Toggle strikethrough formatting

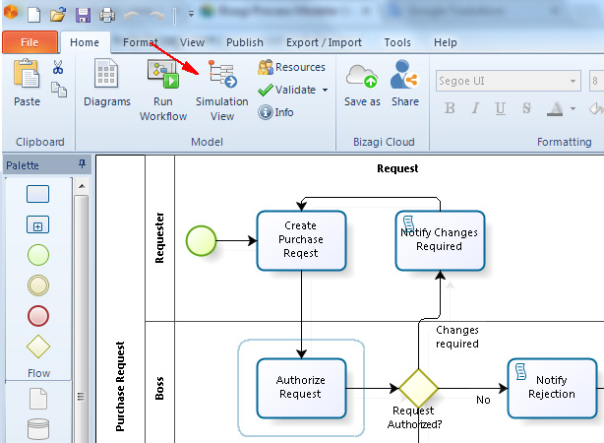pyautogui.click(x=526, y=108)
